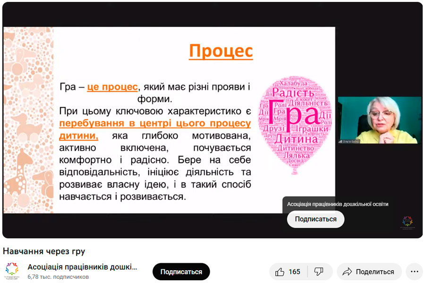Click the Поделиться share label
The width and height of the screenshot is (425, 283).
coord(375,272)
